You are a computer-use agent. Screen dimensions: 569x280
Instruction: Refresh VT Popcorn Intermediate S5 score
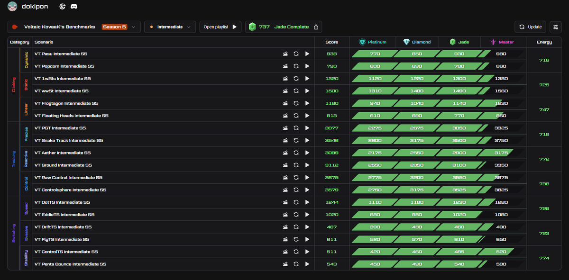pos(296,66)
